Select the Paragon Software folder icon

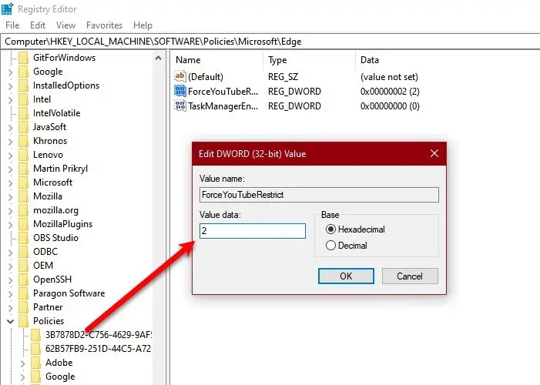tap(23, 293)
